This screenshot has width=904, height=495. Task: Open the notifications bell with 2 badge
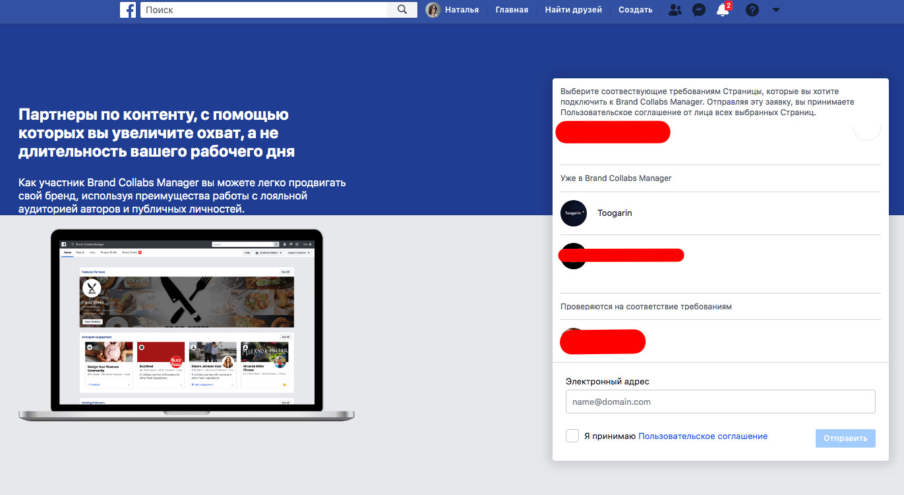click(723, 9)
